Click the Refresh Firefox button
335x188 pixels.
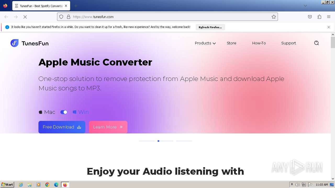point(210,27)
